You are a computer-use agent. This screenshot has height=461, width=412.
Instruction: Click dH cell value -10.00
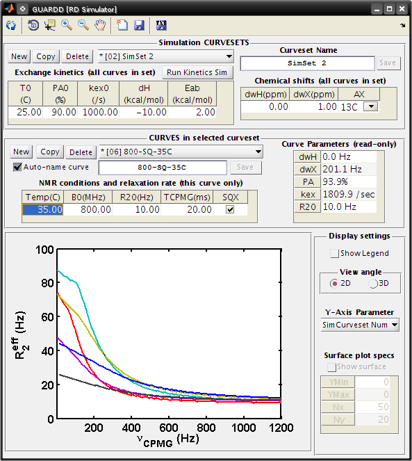point(143,112)
